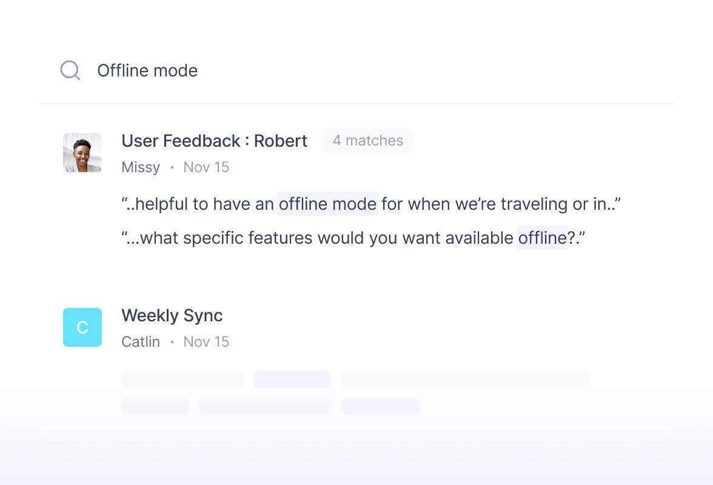
Task: Click the 4 matches badge
Action: [367, 141]
